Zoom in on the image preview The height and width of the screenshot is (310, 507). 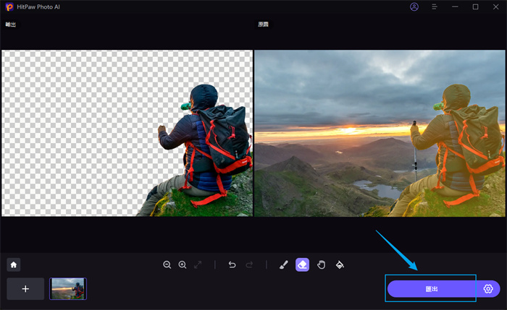[x=183, y=265]
